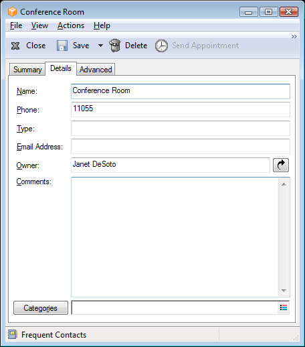305x347 pixels.
Task: Click in the Email Address field
Action: tap(181, 146)
